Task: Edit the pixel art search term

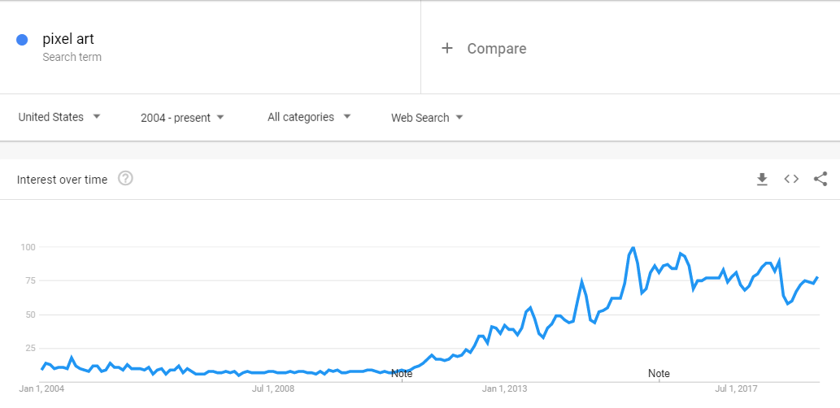Action: (x=68, y=39)
